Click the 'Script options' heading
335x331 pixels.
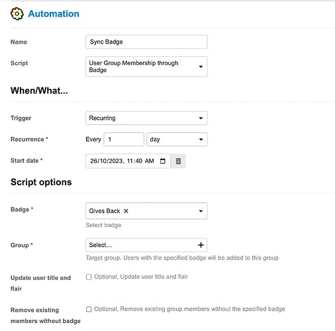41,182
